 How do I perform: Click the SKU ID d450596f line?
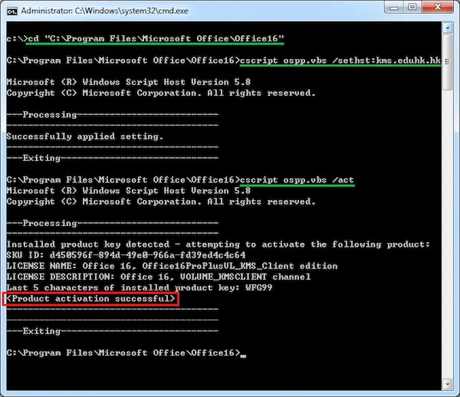pos(127,255)
